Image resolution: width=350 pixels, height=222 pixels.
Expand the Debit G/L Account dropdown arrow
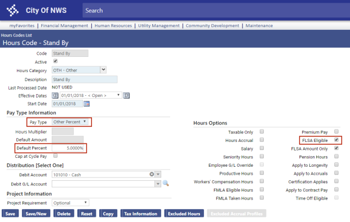click(158, 184)
